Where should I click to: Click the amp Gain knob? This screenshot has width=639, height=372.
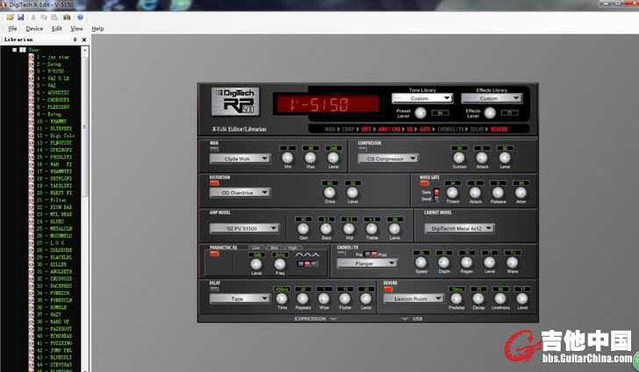304,229
